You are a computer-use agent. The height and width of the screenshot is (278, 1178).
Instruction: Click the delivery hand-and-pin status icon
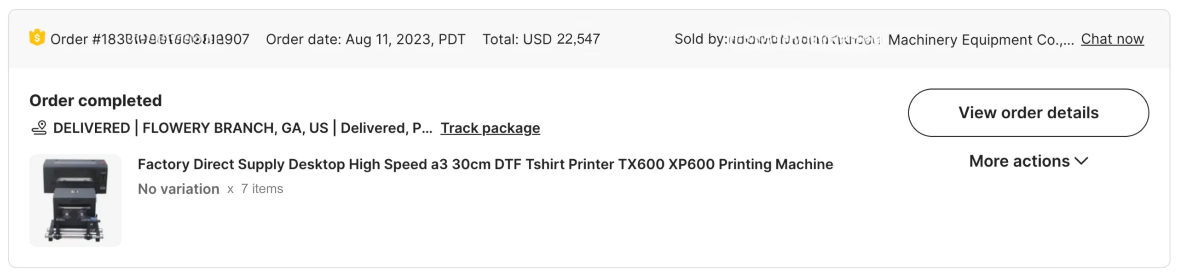pyautogui.click(x=39, y=127)
